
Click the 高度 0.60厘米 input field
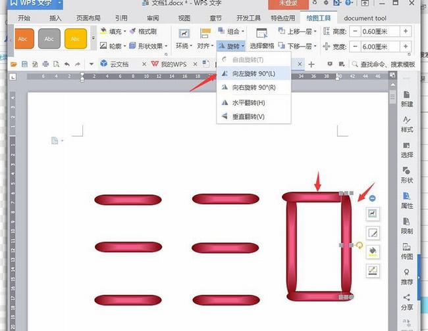click(380, 32)
